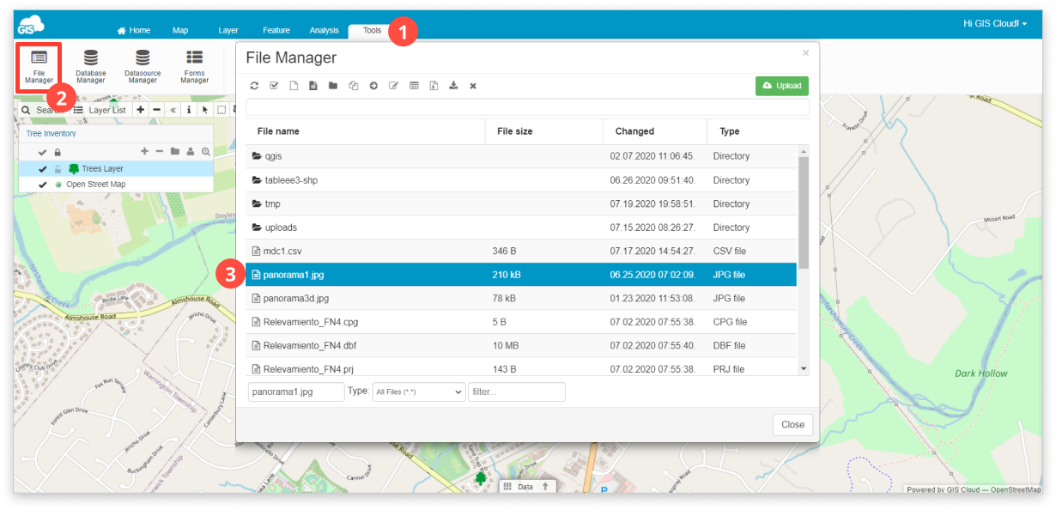1056x510 pixels.
Task: Open the Database Manager tool
Action: click(90, 66)
